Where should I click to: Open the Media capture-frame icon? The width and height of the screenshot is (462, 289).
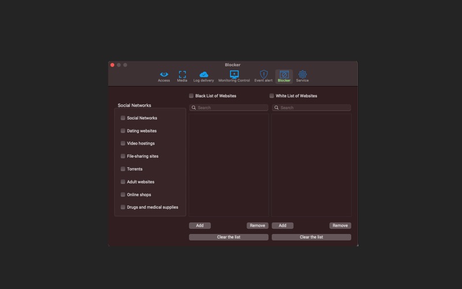182,75
